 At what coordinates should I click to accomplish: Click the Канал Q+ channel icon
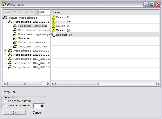point(54,30)
